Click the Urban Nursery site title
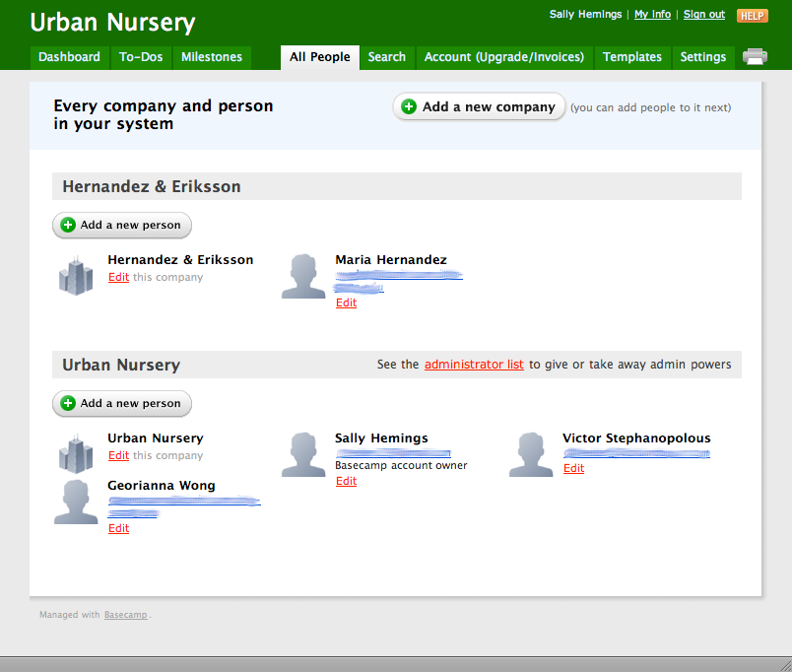The height and width of the screenshot is (672, 792). pos(112,23)
